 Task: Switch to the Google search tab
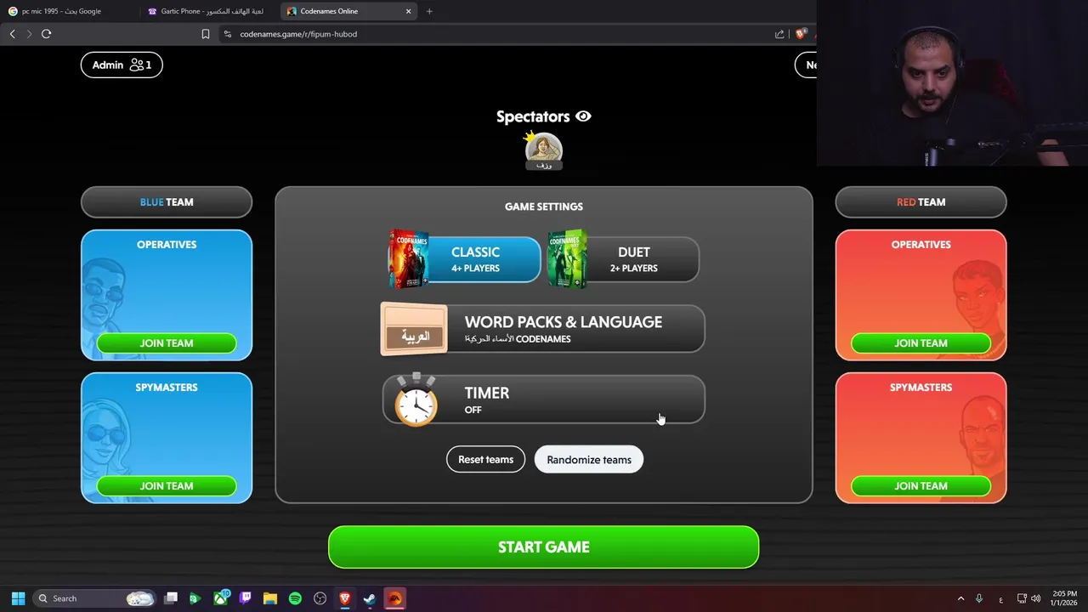[x=68, y=11]
